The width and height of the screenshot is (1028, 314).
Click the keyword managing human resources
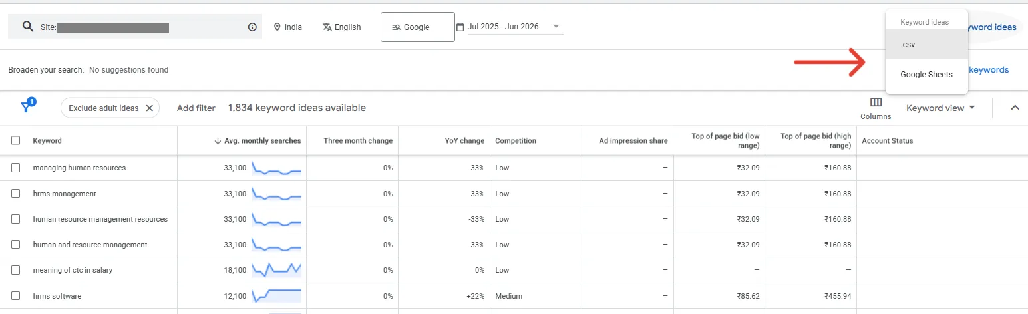pyautogui.click(x=79, y=168)
